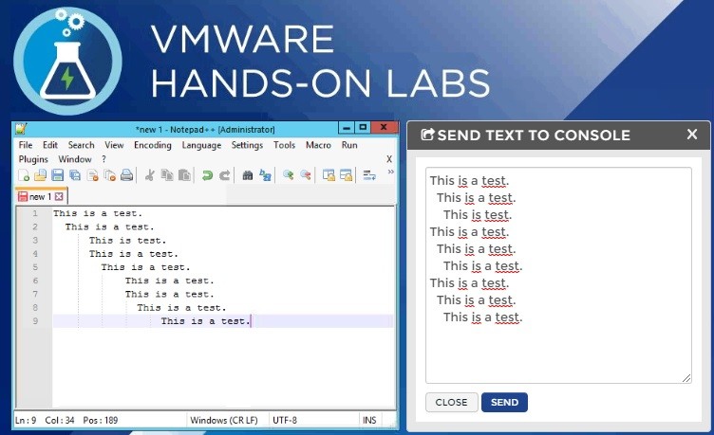Screen dimensions: 714x435
Task: Click the Close document toolbar icon
Action: (x=92, y=175)
